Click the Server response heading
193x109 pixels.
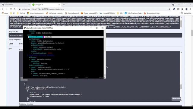(x=15, y=40)
